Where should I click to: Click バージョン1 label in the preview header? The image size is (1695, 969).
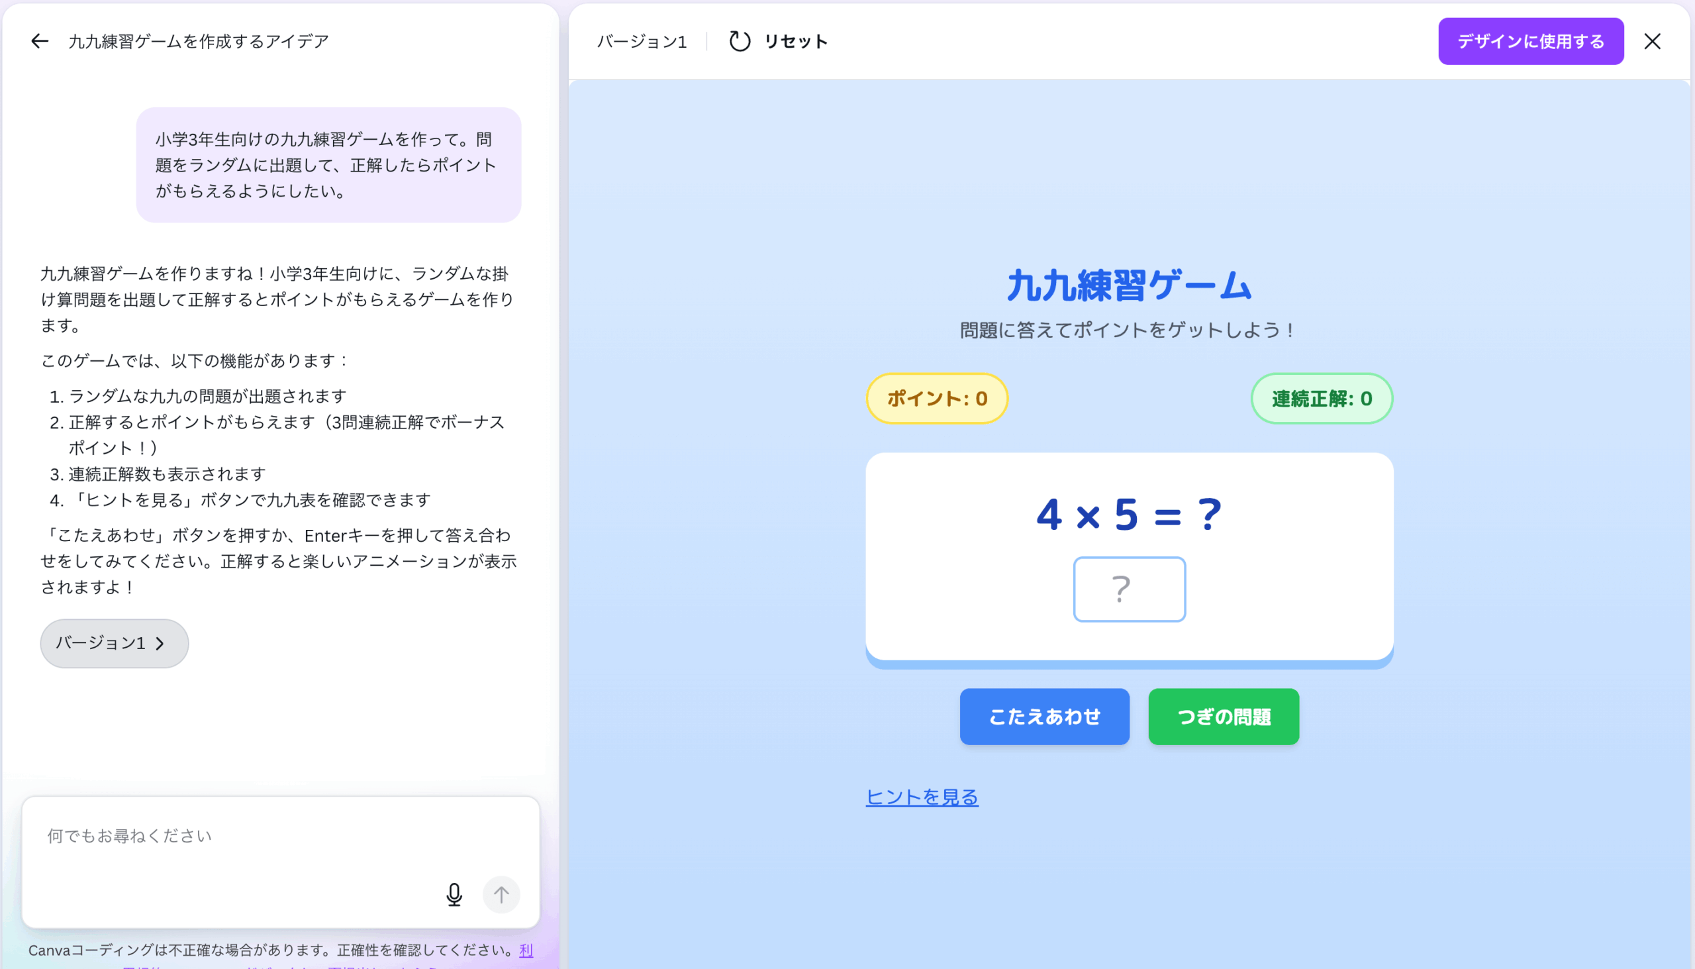[642, 41]
